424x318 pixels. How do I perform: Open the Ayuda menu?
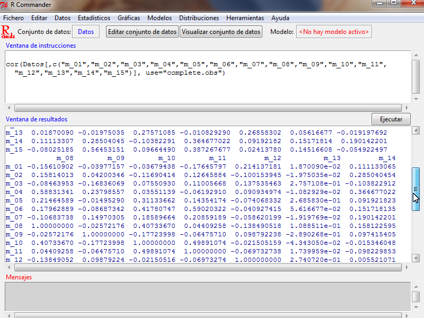[x=280, y=18]
